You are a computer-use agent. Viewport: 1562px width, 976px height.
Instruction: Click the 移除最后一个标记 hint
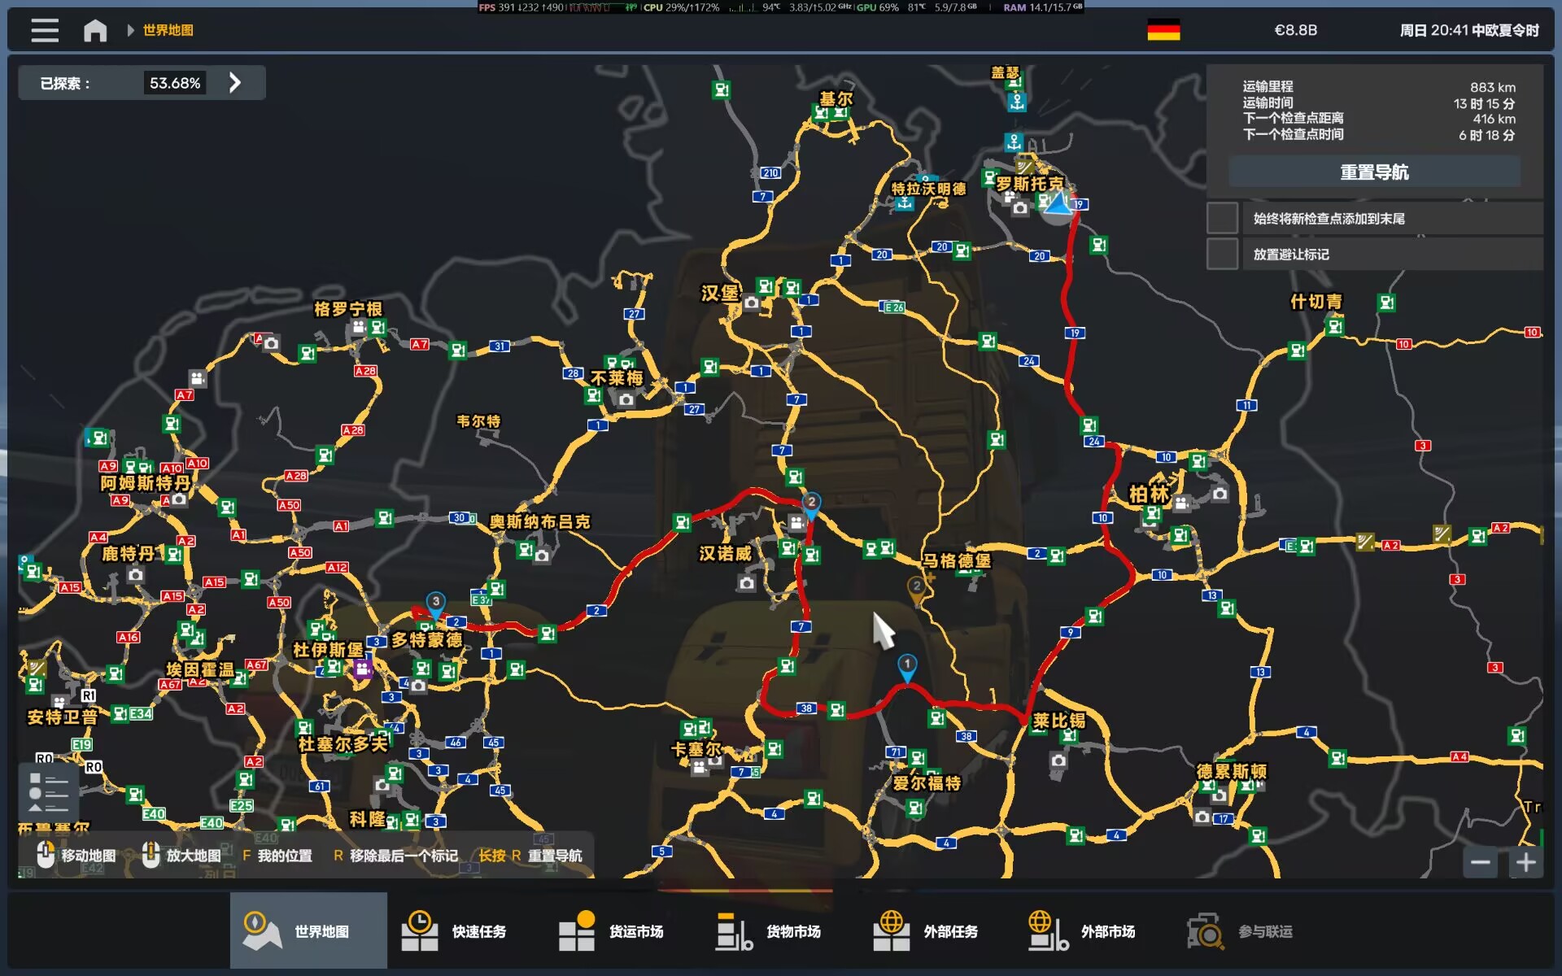pyautogui.click(x=396, y=856)
